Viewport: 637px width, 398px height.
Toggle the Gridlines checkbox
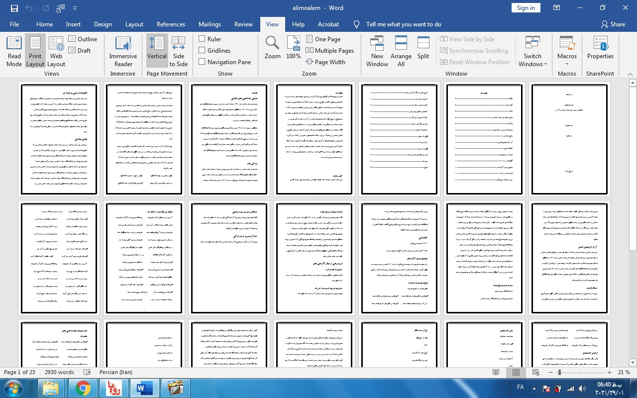(x=202, y=50)
